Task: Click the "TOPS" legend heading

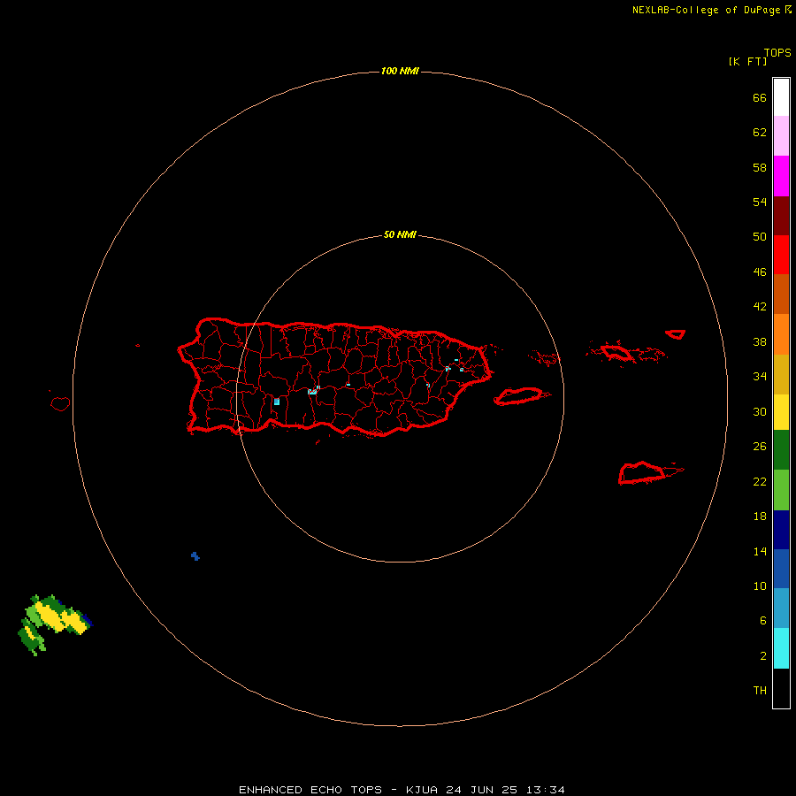Action: point(777,53)
